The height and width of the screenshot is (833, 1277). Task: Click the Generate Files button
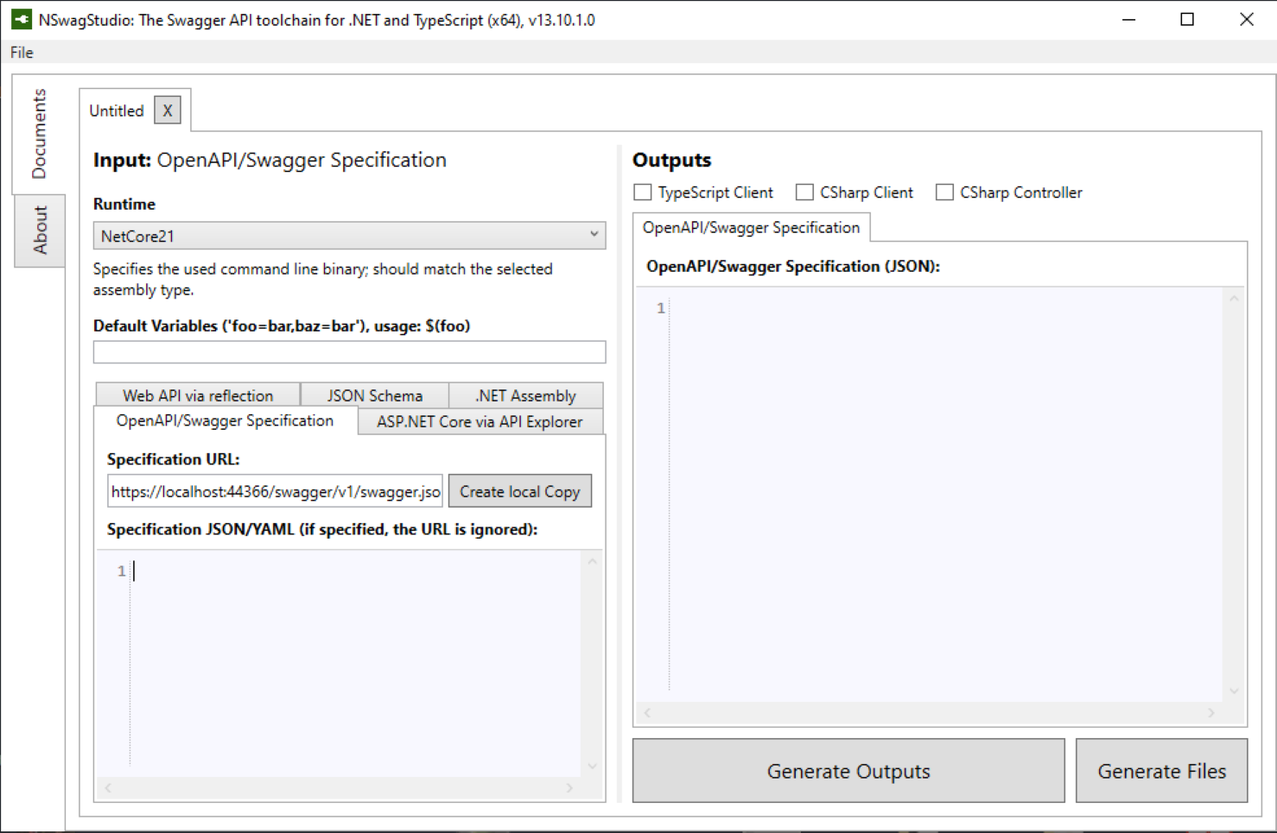pyautogui.click(x=1161, y=771)
